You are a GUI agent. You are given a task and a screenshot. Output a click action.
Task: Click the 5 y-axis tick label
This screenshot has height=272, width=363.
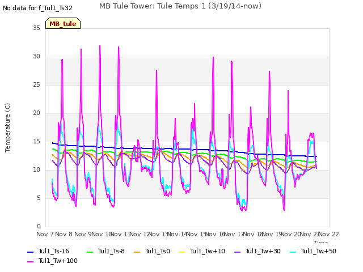pyautogui.click(x=39, y=198)
